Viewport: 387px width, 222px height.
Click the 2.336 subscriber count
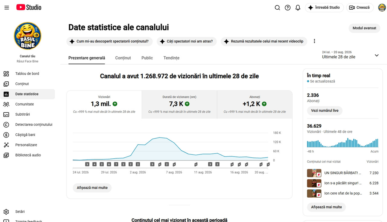(x=313, y=95)
